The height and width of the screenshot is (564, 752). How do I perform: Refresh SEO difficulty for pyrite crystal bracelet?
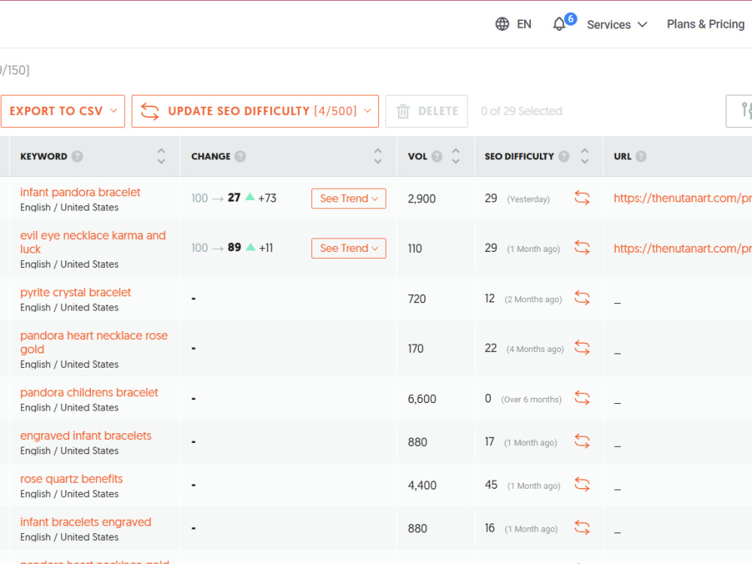pyautogui.click(x=582, y=298)
